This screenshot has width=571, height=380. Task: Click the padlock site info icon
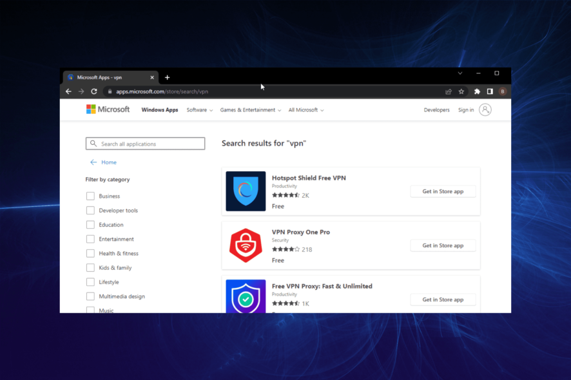tap(110, 91)
